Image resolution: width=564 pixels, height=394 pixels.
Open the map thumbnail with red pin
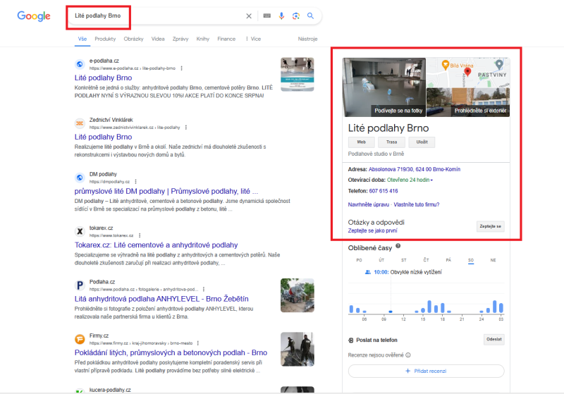pyautogui.click(x=468, y=73)
